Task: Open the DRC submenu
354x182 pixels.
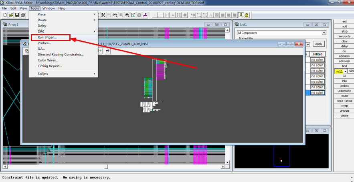Action: [x=63, y=31]
